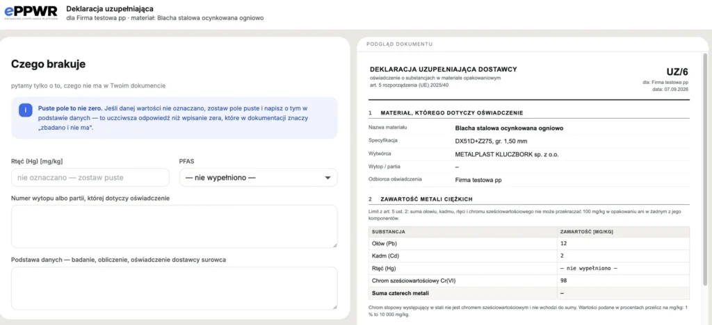Click 'Chrom sześciowartościowy Cr(VI)' row label

pos(413,281)
